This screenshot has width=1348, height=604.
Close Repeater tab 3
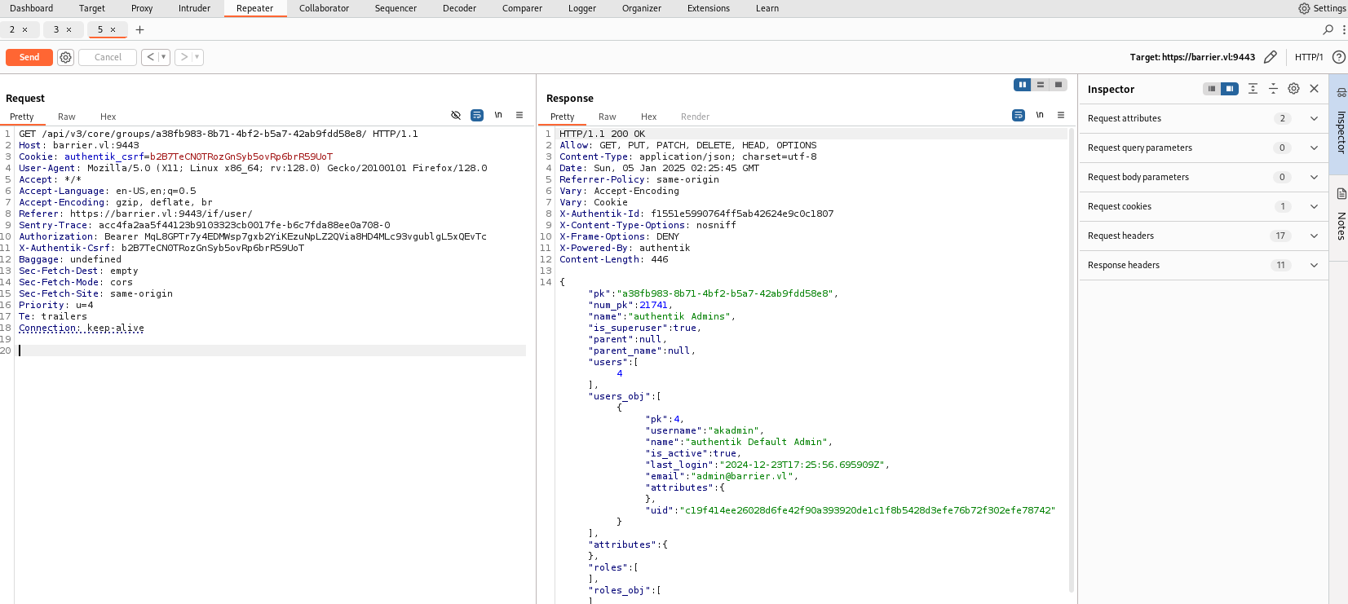coord(69,29)
